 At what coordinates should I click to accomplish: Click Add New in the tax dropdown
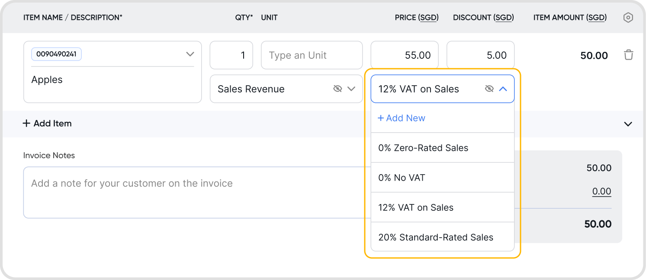point(402,118)
